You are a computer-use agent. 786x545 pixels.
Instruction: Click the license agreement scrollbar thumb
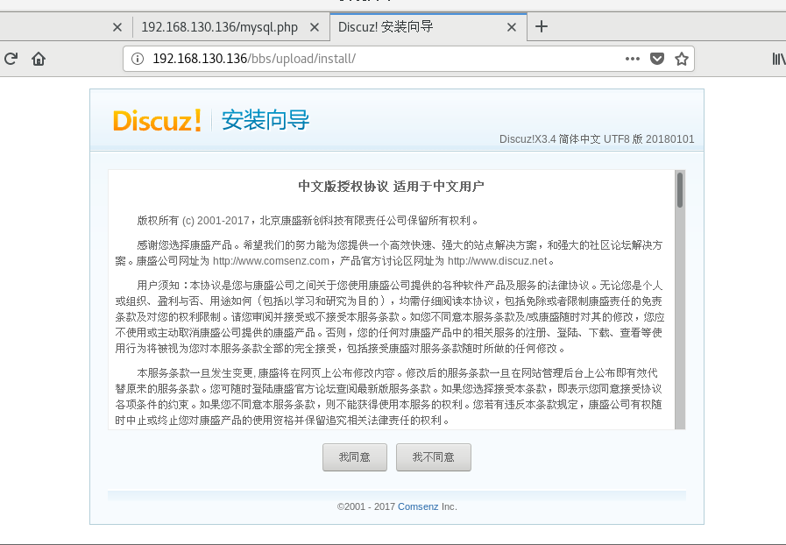680,189
